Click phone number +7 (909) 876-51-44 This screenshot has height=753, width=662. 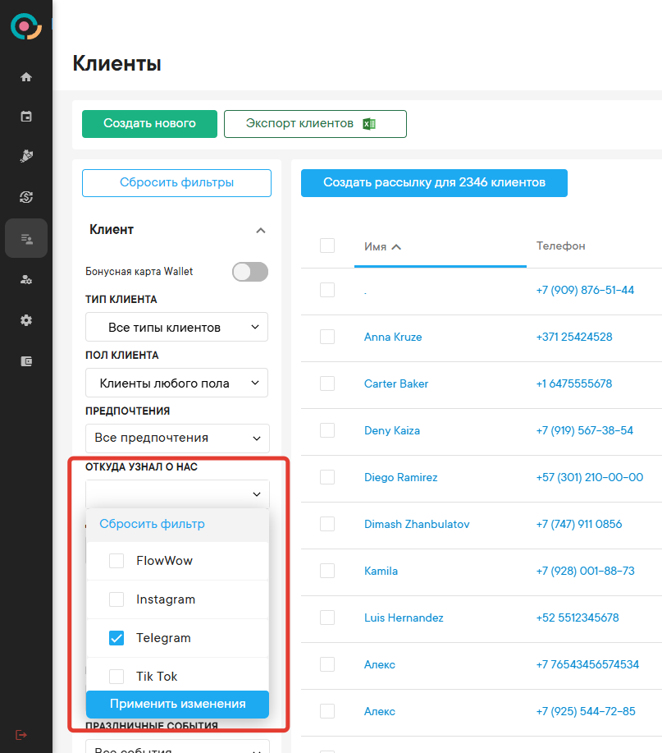point(585,290)
